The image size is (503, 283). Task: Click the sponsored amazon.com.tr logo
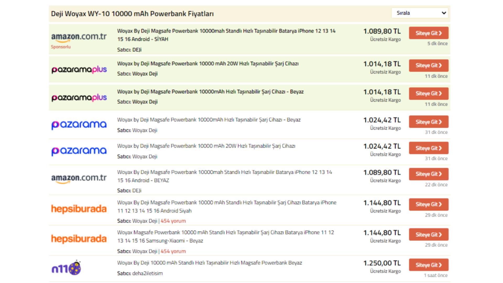pos(79,37)
